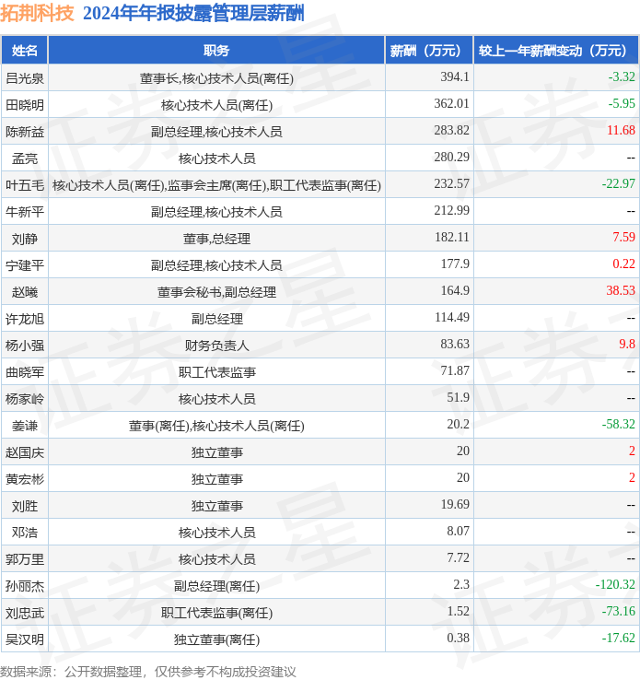
Task: Click the 姓名 column header
Action: [25, 51]
